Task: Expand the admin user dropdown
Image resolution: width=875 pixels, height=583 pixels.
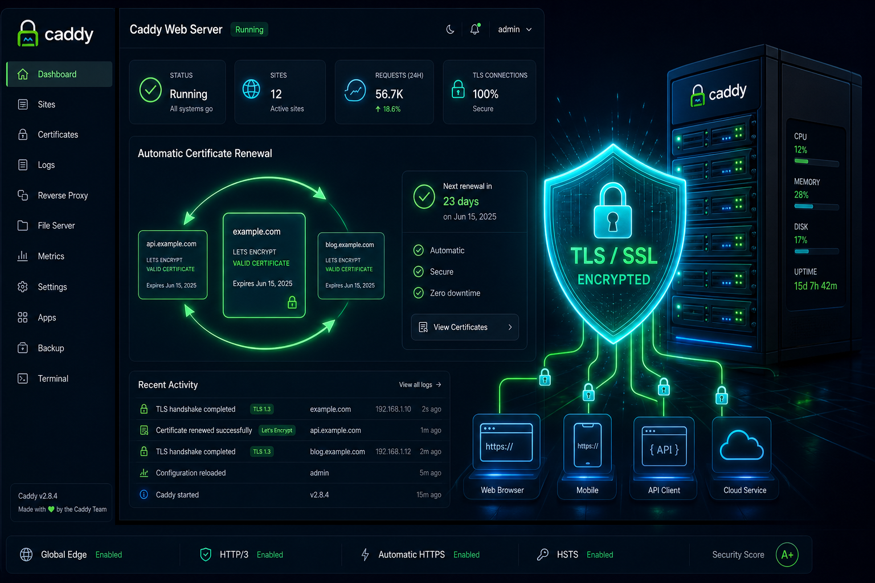Action: pos(515,30)
